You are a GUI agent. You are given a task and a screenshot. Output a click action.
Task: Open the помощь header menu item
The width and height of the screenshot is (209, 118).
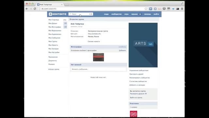point(147,14)
